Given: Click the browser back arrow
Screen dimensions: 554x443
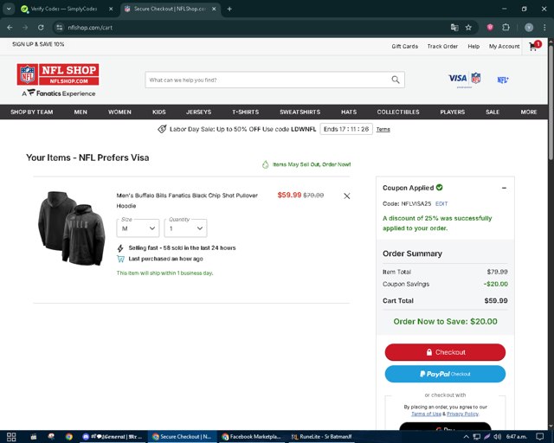Looking at the screenshot, I should [10, 28].
